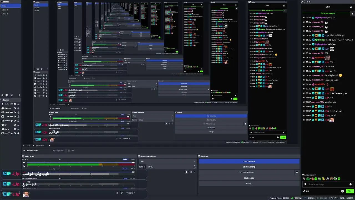Open the sources toolbar three-dot menu
Image resolution: width=355 pixels, height=200 pixels.
coord(19,95)
